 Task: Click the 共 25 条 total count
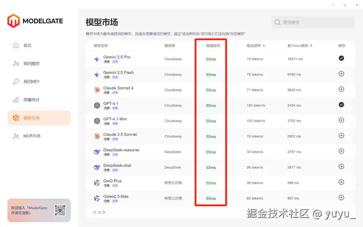pos(99,212)
